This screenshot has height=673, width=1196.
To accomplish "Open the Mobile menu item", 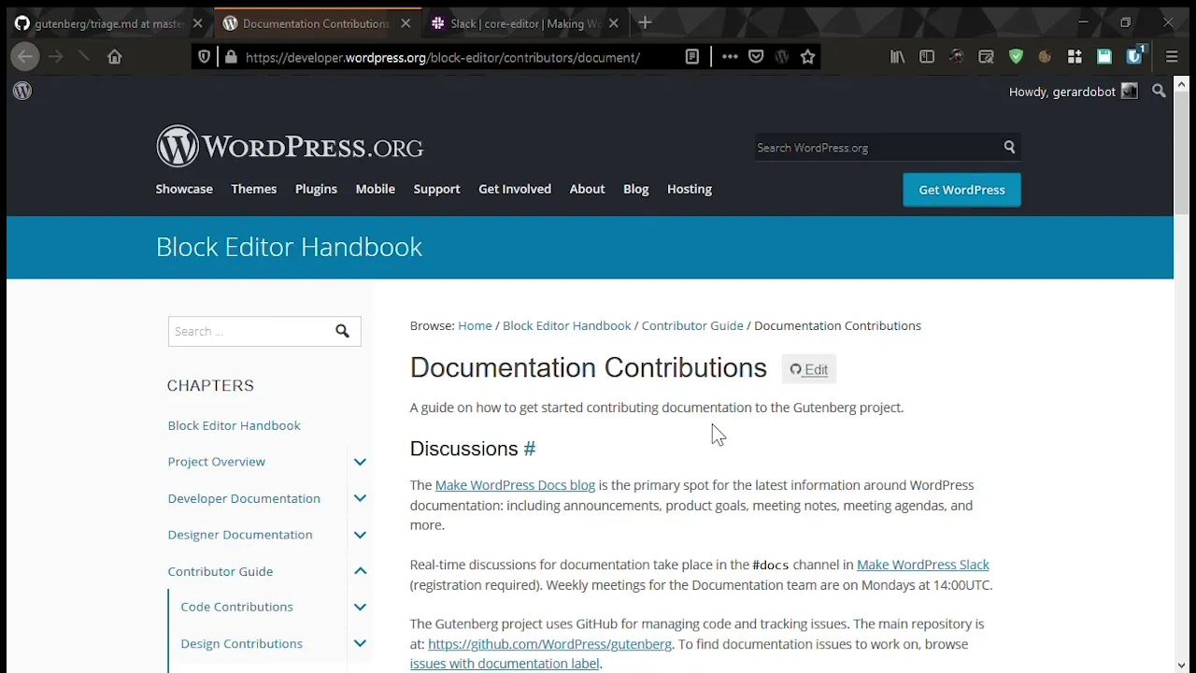I will 376,189.
